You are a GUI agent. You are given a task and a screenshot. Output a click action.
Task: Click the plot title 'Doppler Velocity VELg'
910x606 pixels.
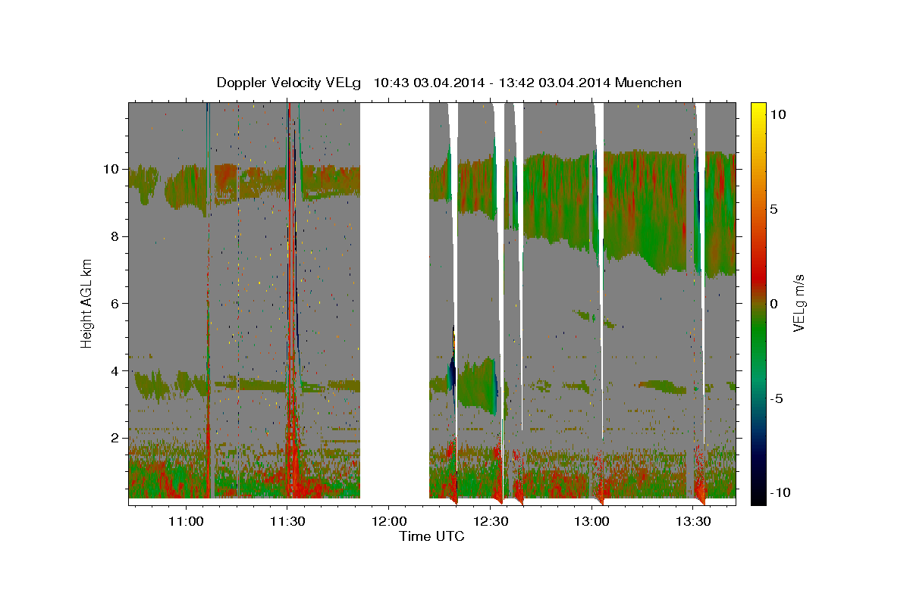tap(288, 83)
